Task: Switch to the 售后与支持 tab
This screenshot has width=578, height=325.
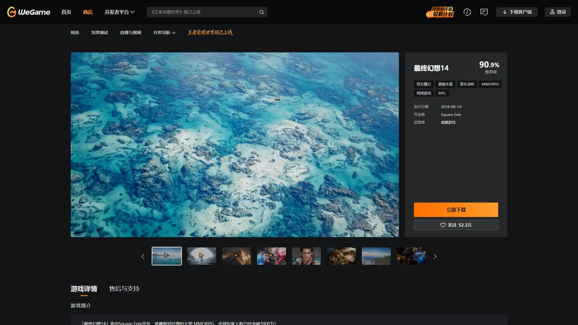Action: coord(124,289)
